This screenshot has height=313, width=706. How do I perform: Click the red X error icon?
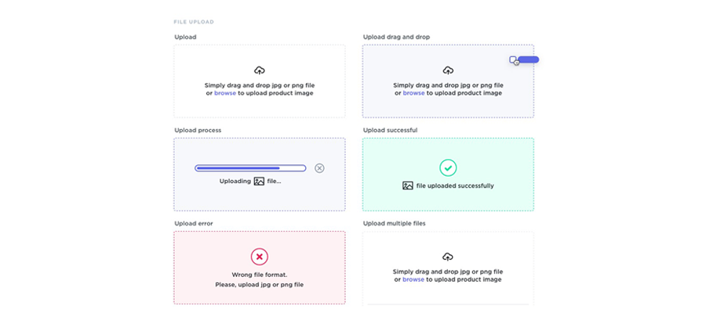click(260, 256)
